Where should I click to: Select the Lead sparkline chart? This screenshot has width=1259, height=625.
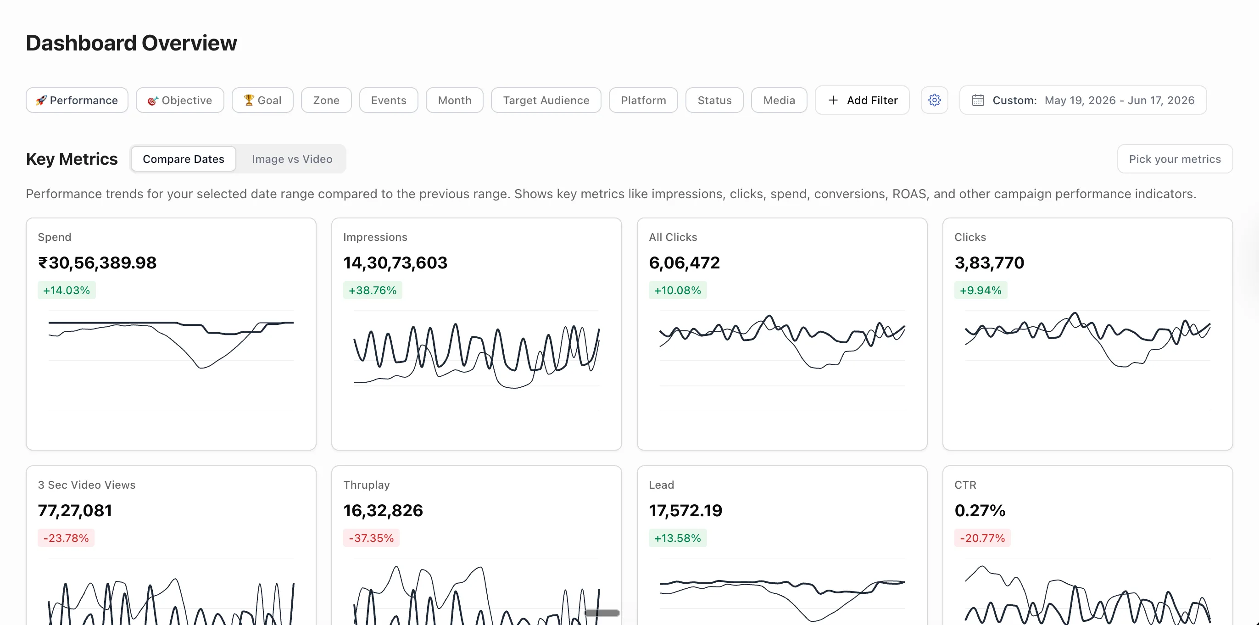pyautogui.click(x=782, y=591)
